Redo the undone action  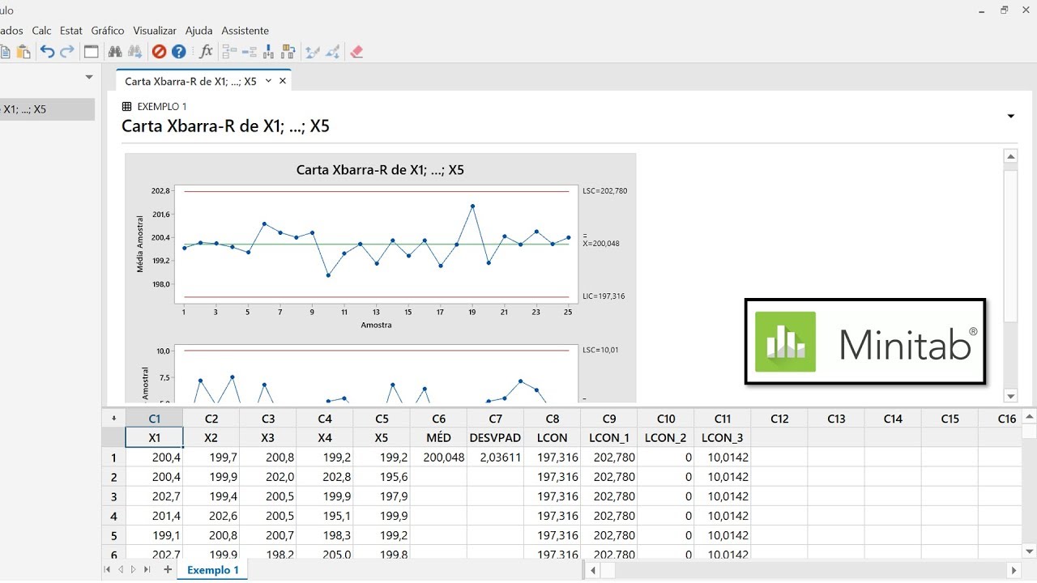coord(67,52)
